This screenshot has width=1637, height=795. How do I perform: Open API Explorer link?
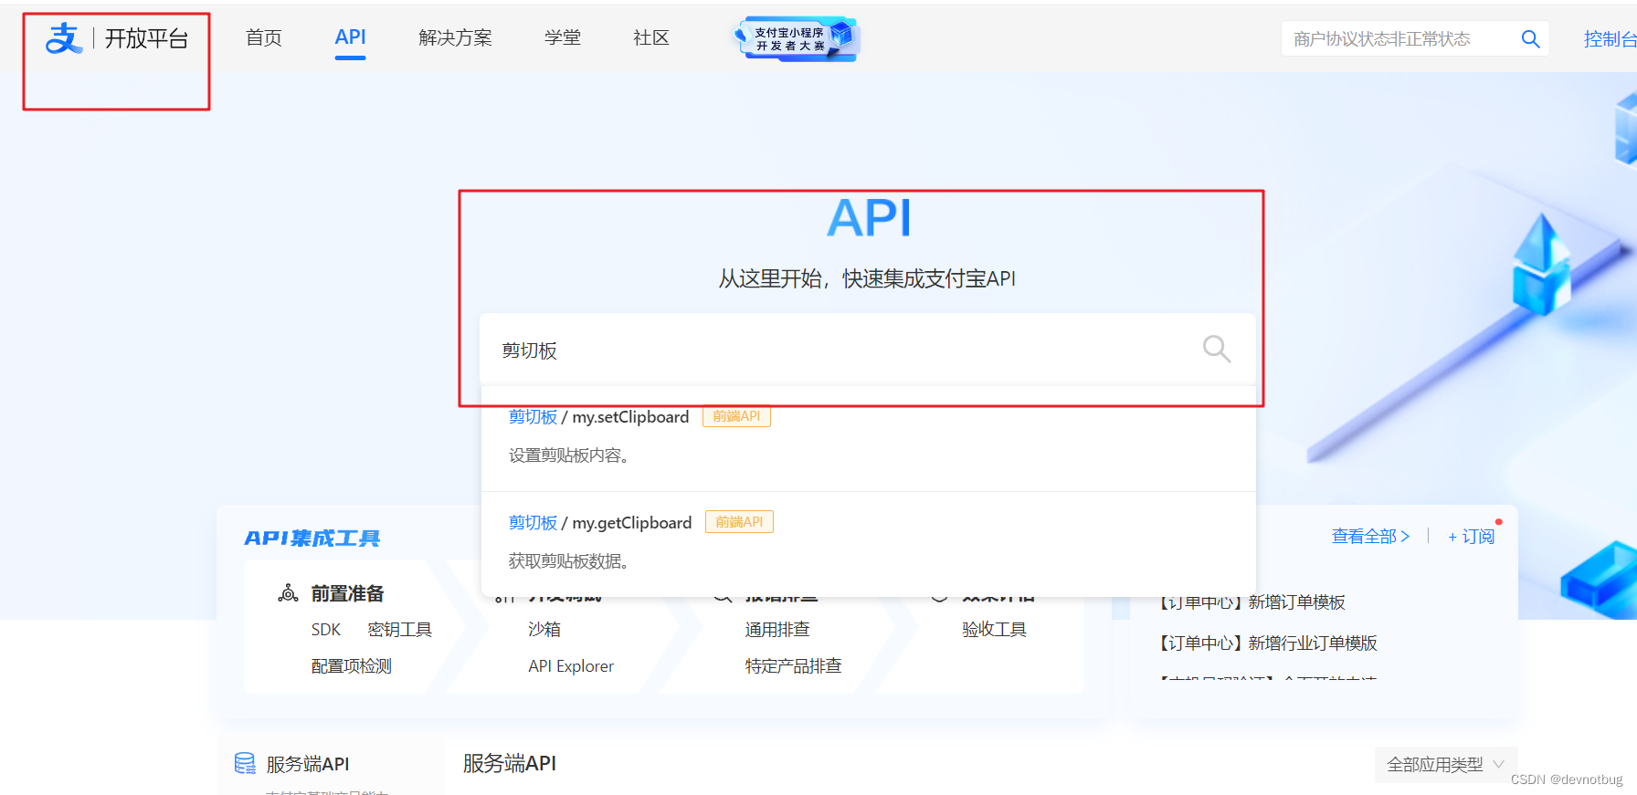pyautogui.click(x=571, y=666)
